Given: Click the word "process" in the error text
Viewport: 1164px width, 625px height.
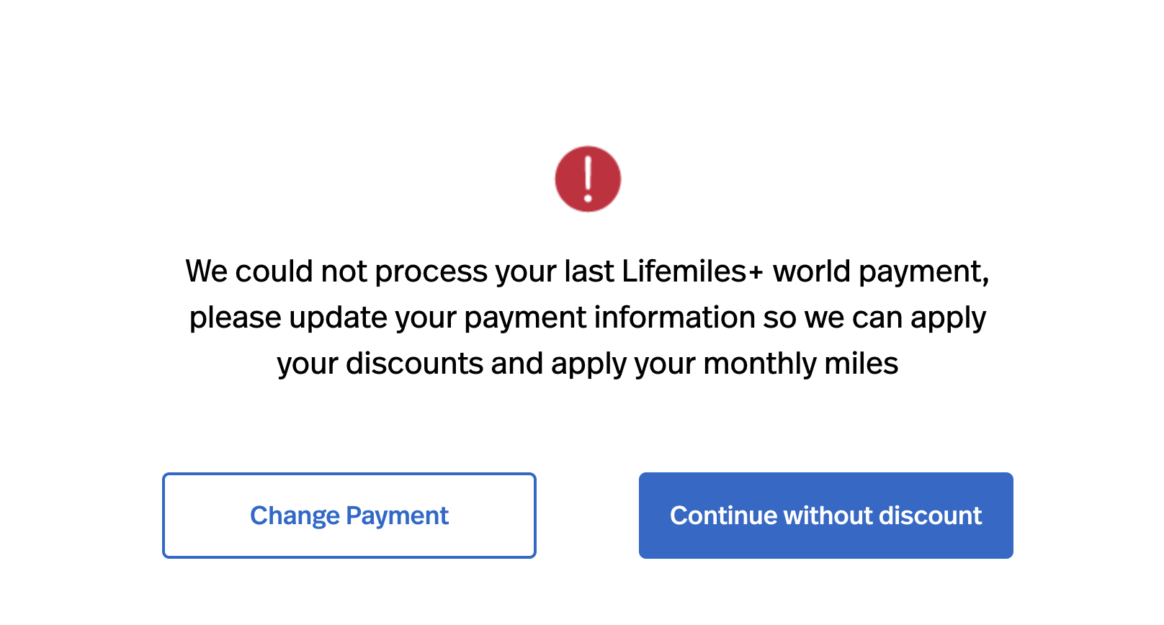Looking at the screenshot, I should (x=431, y=272).
